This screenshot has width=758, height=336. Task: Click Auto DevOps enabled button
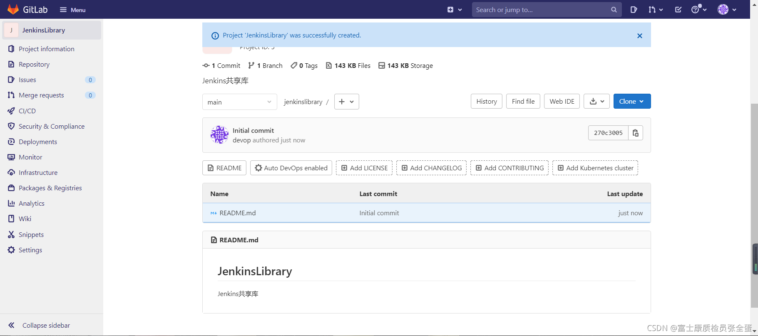291,168
